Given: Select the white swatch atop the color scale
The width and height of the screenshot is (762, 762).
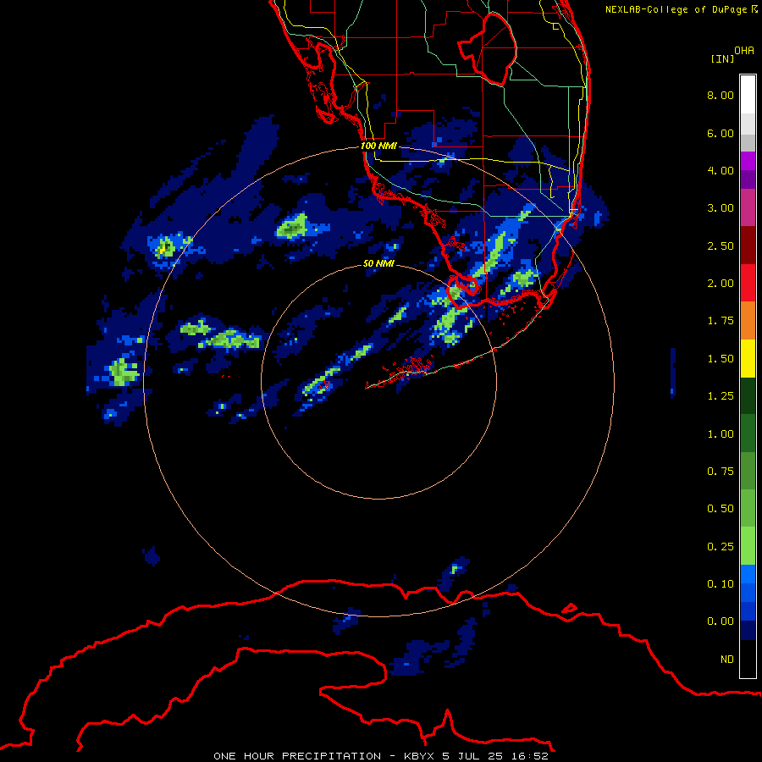Looking at the screenshot, I should 748,94.
